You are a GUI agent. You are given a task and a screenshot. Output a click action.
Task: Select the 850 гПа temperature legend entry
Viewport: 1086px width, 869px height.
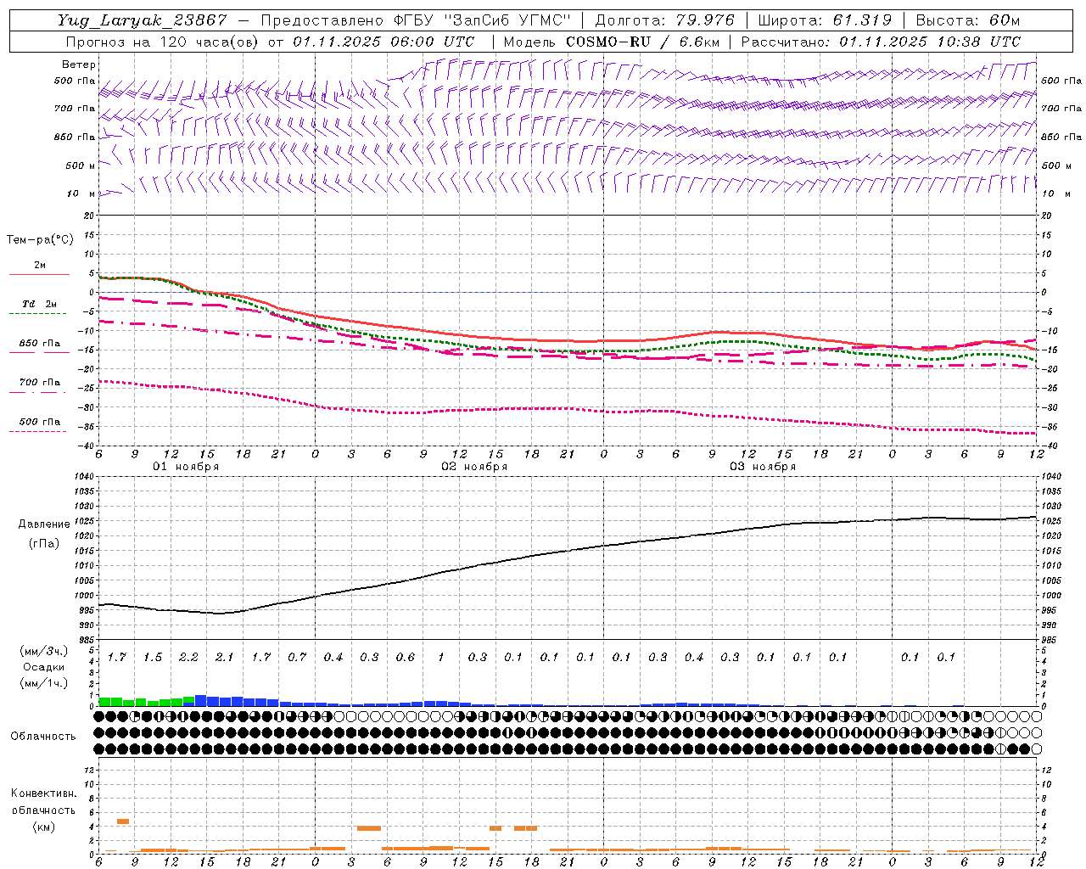click(x=40, y=344)
